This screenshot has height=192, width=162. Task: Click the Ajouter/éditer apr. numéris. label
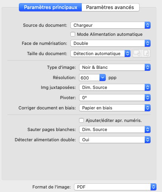coord(114,120)
